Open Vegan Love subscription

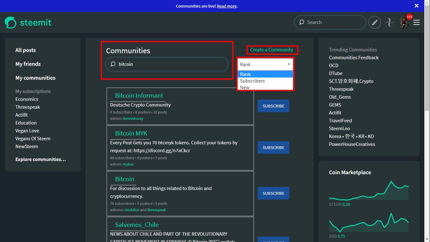pos(27,130)
